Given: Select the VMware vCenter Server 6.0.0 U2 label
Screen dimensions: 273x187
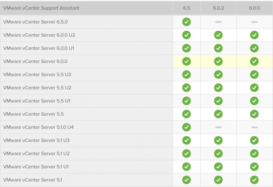Looking at the screenshot, I should pos(39,35).
